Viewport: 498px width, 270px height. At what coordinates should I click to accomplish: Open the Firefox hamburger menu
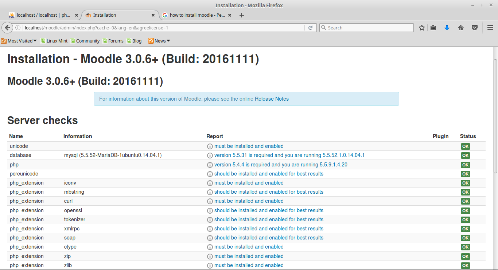point(490,28)
